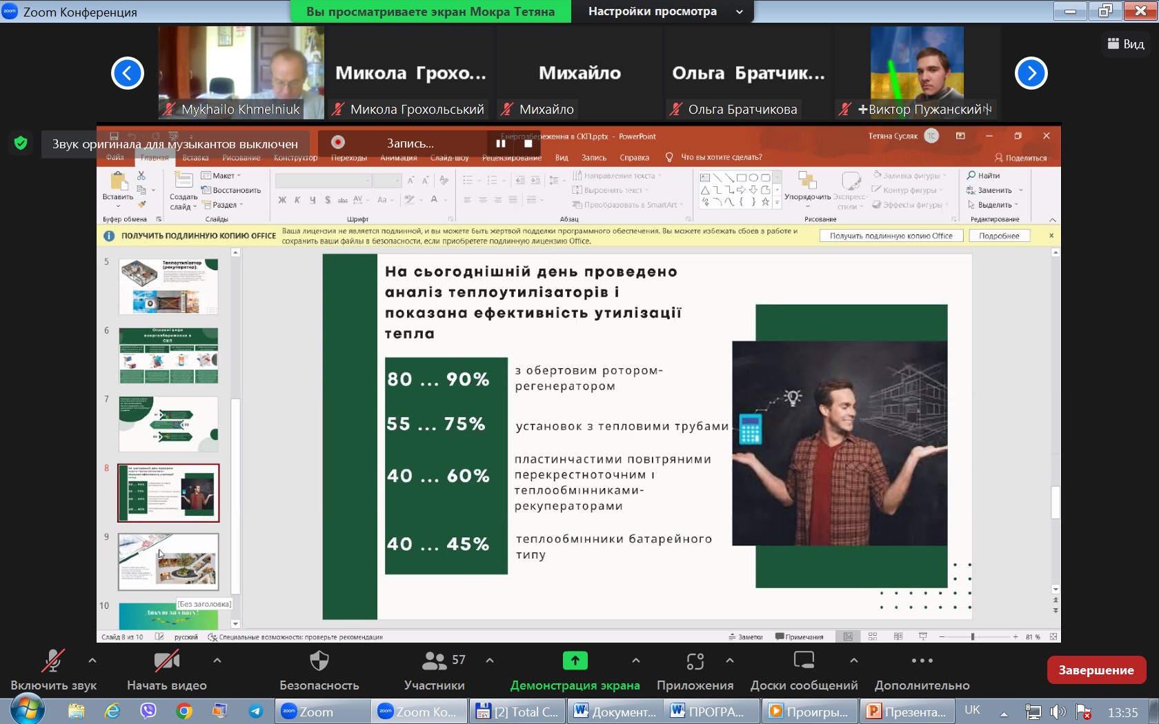Open the Анимация ribbon tab
This screenshot has width=1159, height=724.
[x=399, y=158]
